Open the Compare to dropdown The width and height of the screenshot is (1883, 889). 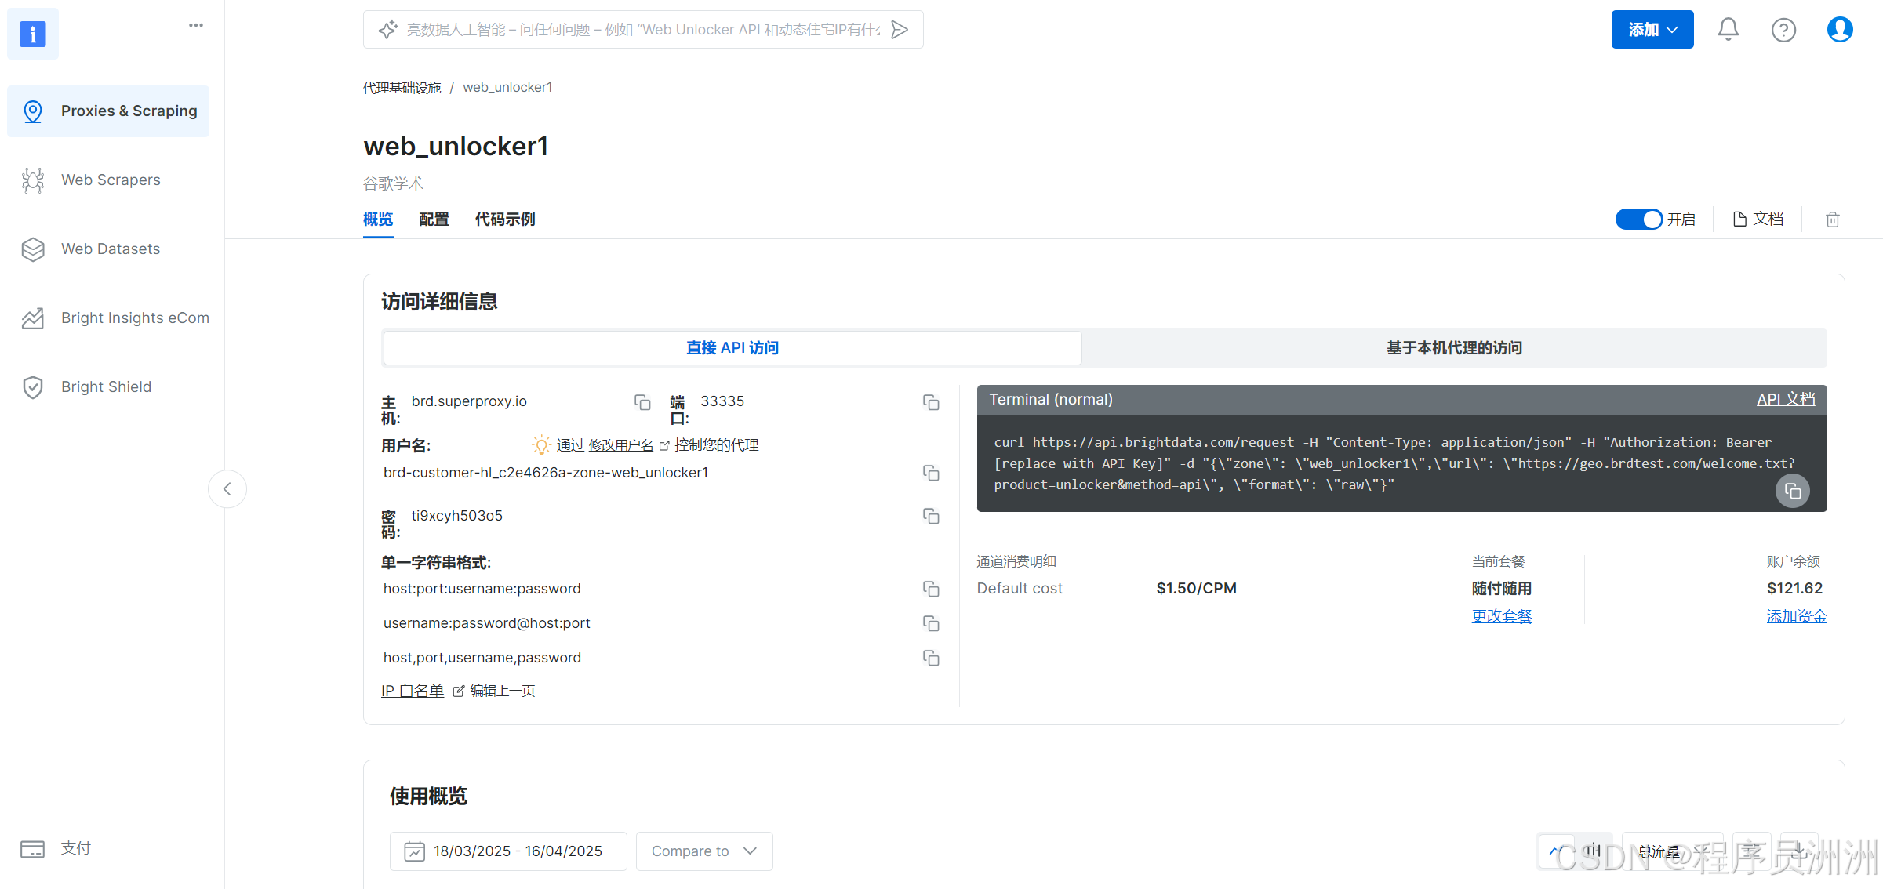(x=703, y=851)
